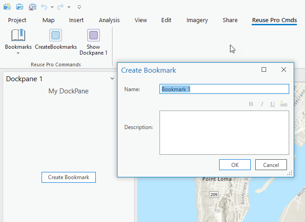Click the New Project icon in quick access toolbar
Screen dimensions: 305x222
pos(7,7)
